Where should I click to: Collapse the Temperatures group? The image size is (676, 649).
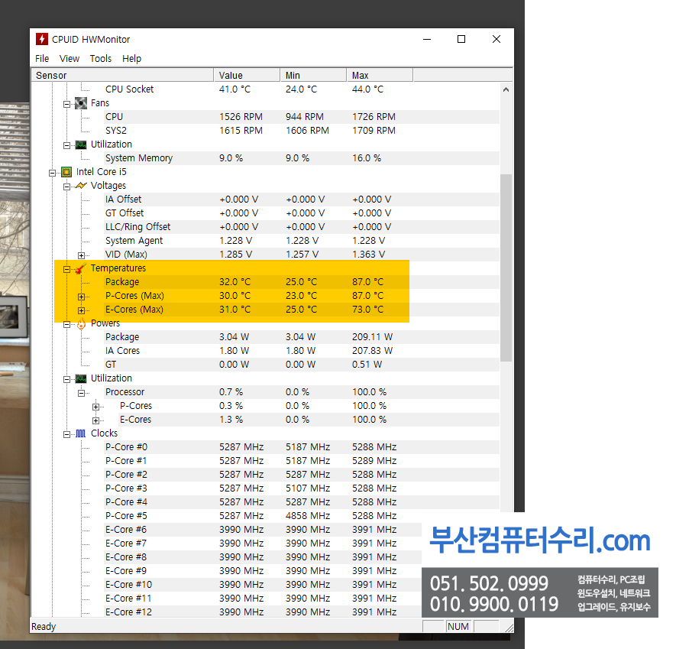[x=66, y=269]
